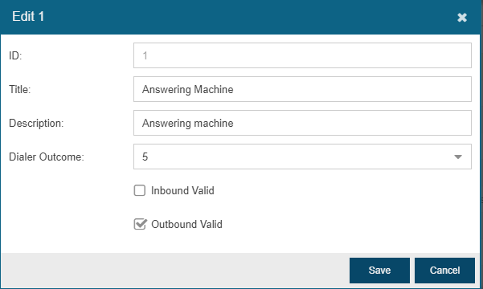
Task: Focus the Title input field
Action: 302,89
